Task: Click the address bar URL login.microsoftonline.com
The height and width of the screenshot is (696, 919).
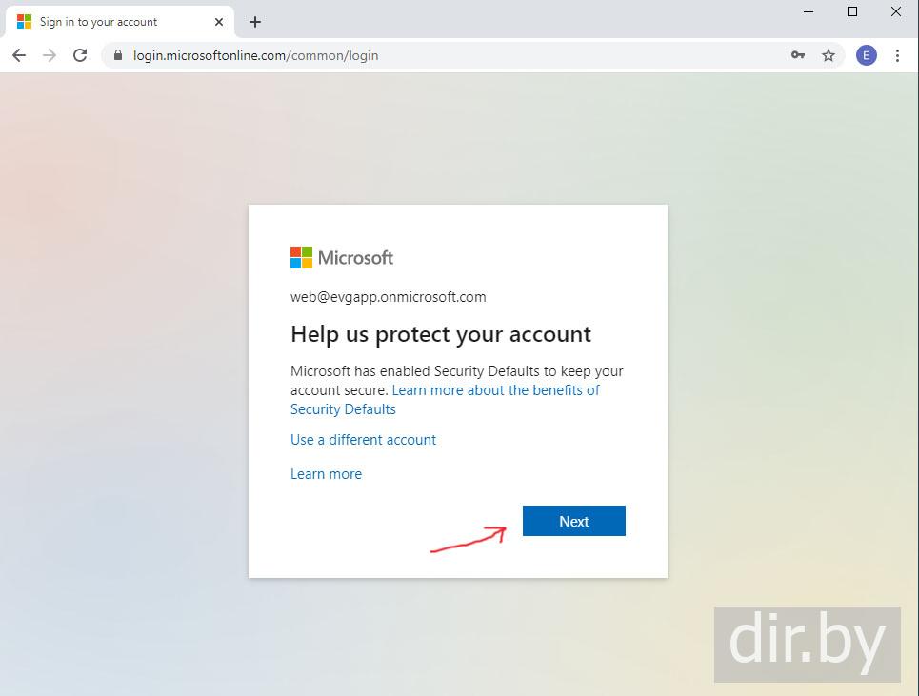Action: [x=255, y=55]
